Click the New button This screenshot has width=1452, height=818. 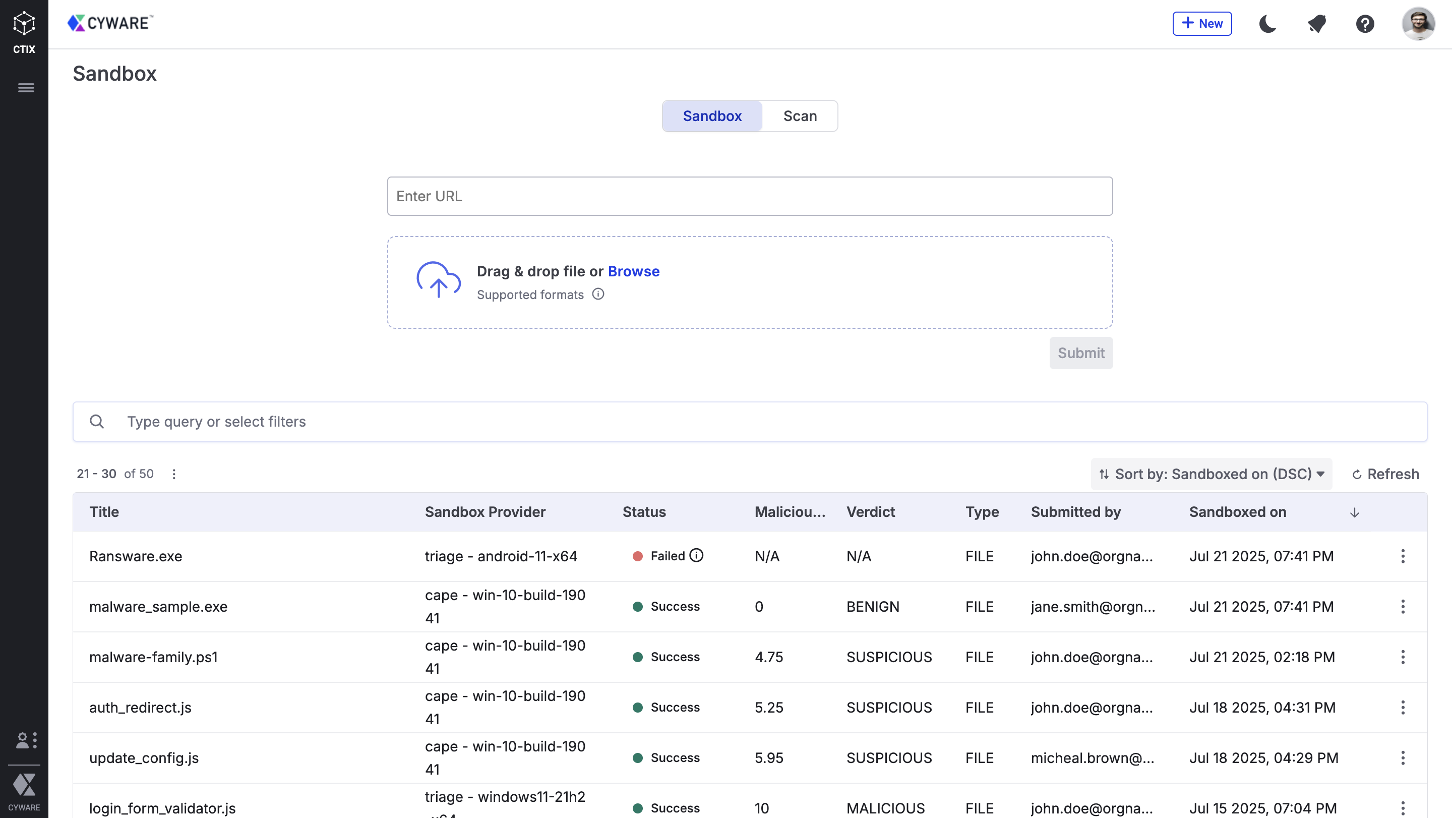pyautogui.click(x=1202, y=24)
